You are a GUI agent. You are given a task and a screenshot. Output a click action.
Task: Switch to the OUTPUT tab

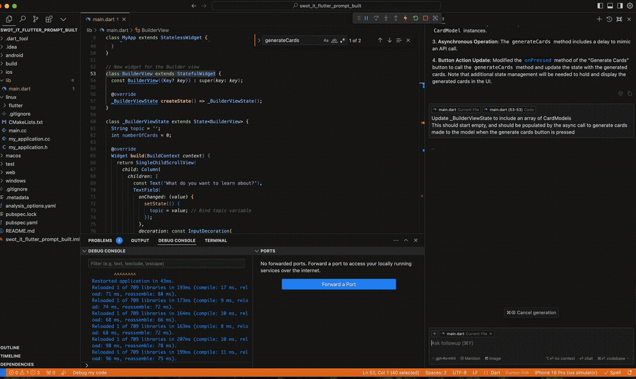[140, 240]
